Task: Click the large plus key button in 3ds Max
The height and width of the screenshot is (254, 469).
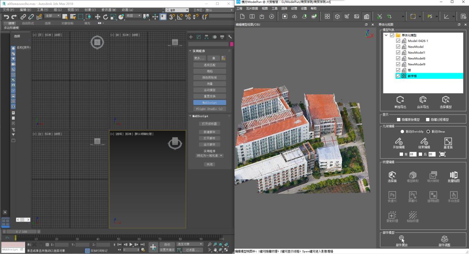Action: pyautogui.click(x=153, y=247)
